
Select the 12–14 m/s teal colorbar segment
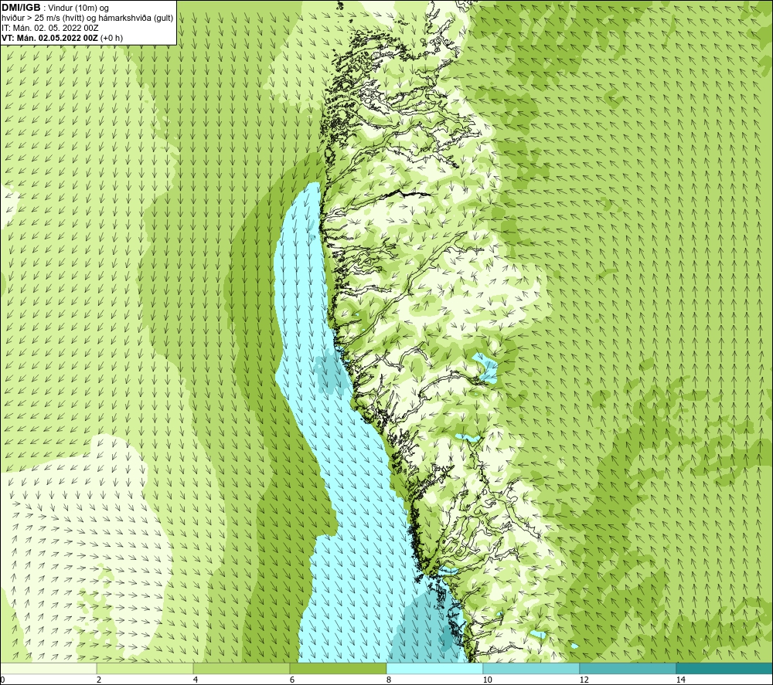point(628,669)
